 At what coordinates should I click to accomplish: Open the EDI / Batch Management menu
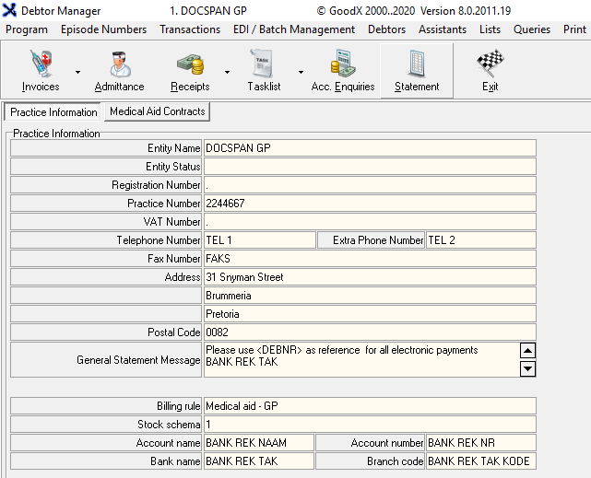[x=294, y=29]
